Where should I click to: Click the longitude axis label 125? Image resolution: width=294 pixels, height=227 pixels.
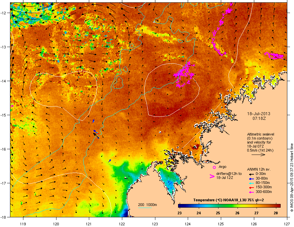(221, 224)
